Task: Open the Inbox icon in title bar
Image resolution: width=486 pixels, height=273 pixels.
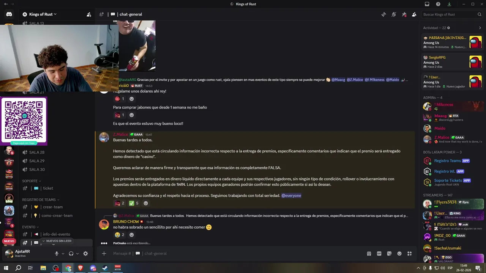Action: pos(427,4)
